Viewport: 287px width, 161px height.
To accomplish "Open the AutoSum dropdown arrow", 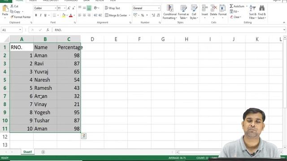I will (247, 6).
